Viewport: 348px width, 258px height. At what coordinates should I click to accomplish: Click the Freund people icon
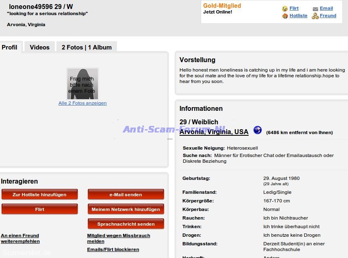click(x=315, y=16)
